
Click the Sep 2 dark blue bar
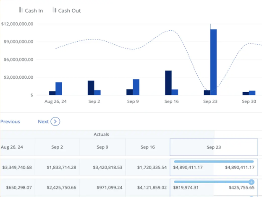point(91,88)
